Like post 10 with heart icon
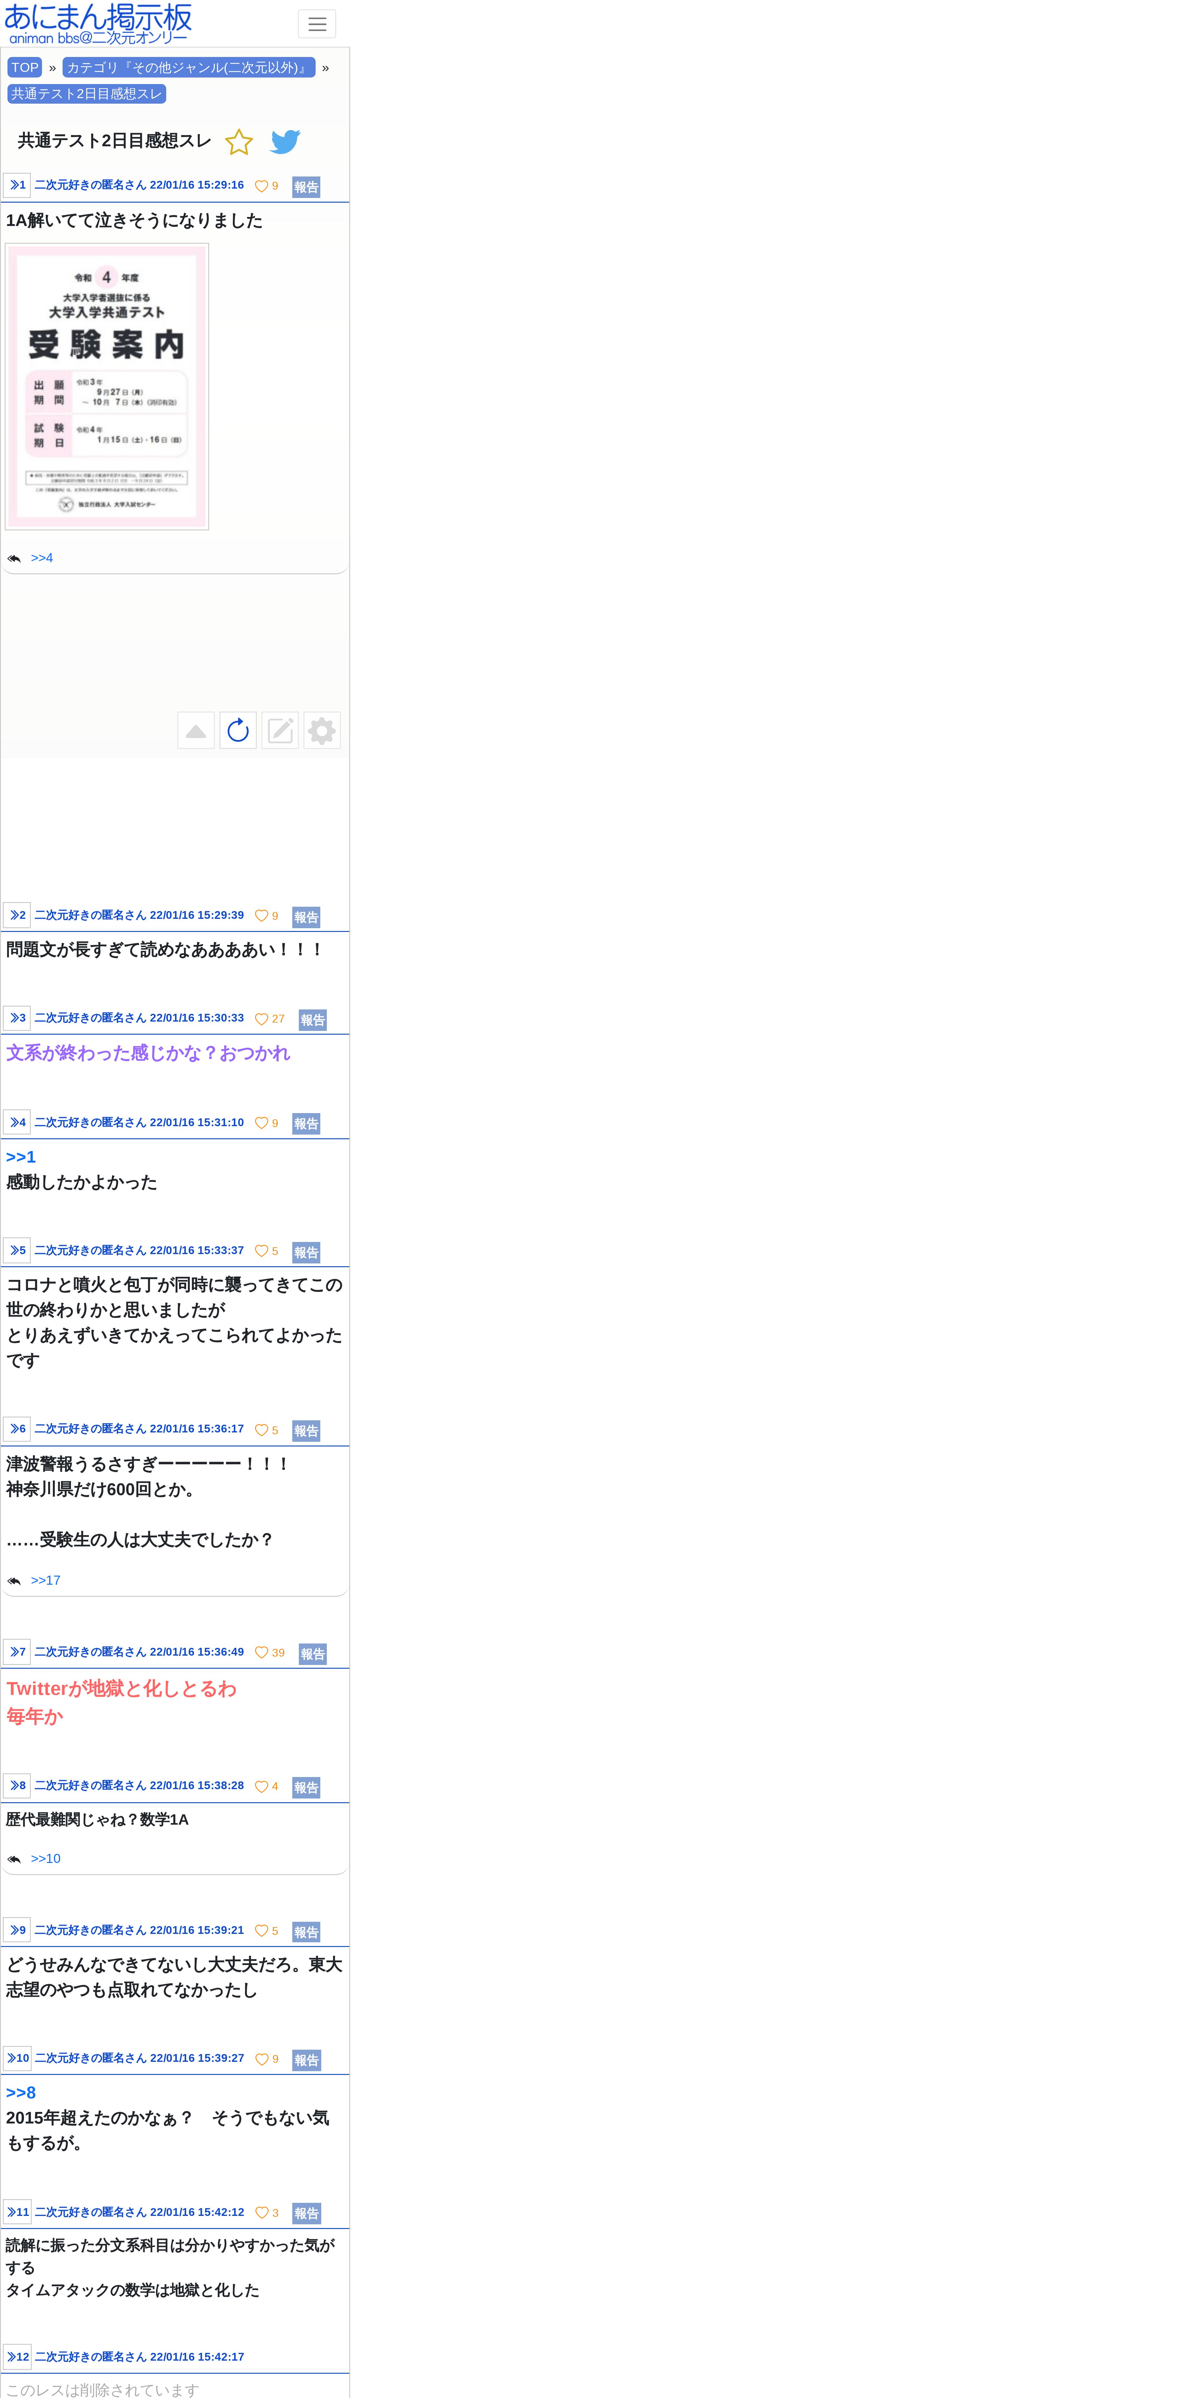1199x2398 pixels. pyautogui.click(x=261, y=2059)
